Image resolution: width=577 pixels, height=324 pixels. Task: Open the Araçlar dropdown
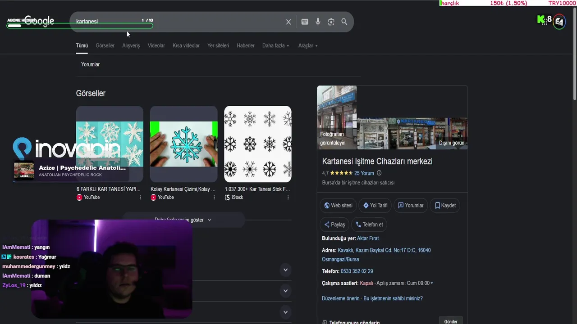click(x=308, y=45)
